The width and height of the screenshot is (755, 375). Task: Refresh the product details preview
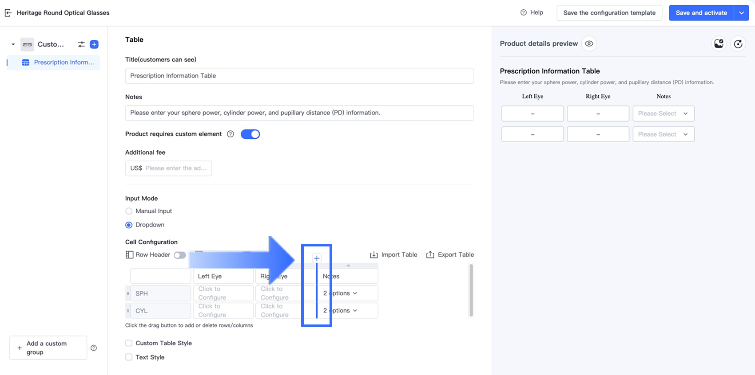click(x=738, y=43)
